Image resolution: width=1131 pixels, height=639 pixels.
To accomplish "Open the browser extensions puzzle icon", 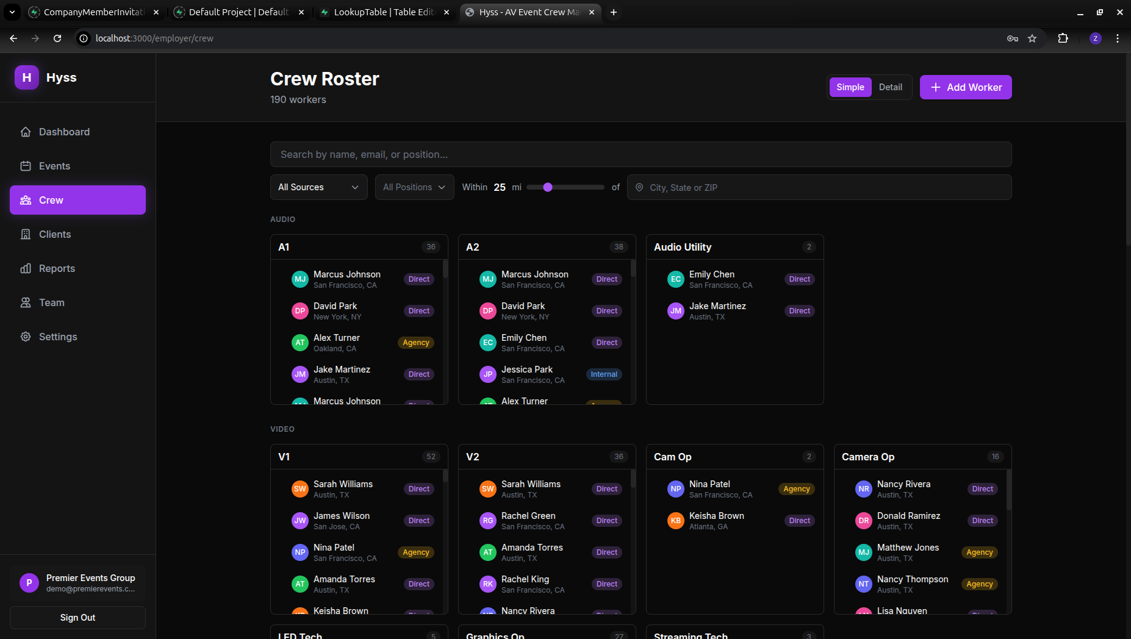I will pyautogui.click(x=1063, y=38).
